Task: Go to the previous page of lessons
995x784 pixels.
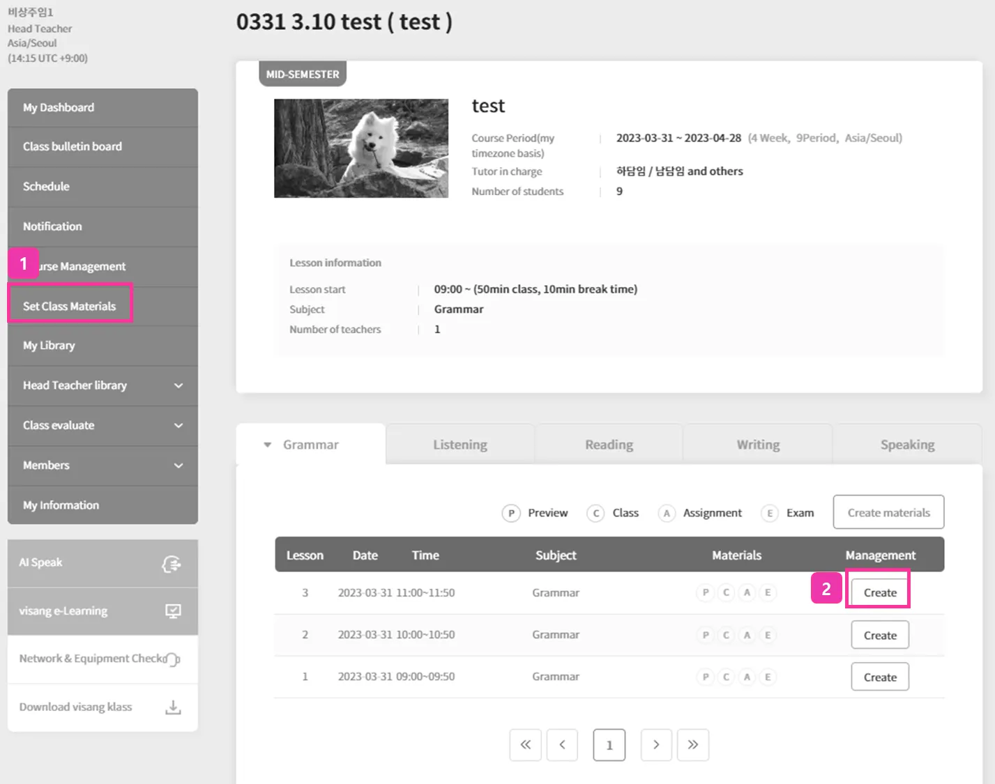Action: [563, 745]
